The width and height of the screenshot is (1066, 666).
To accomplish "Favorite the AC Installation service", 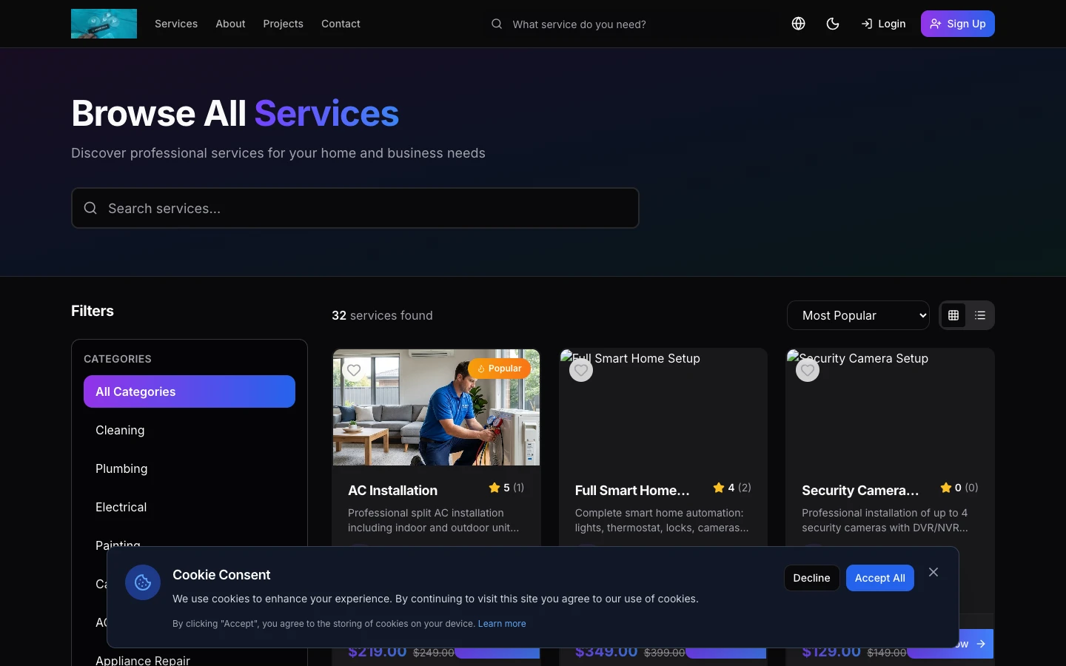I will [x=354, y=370].
